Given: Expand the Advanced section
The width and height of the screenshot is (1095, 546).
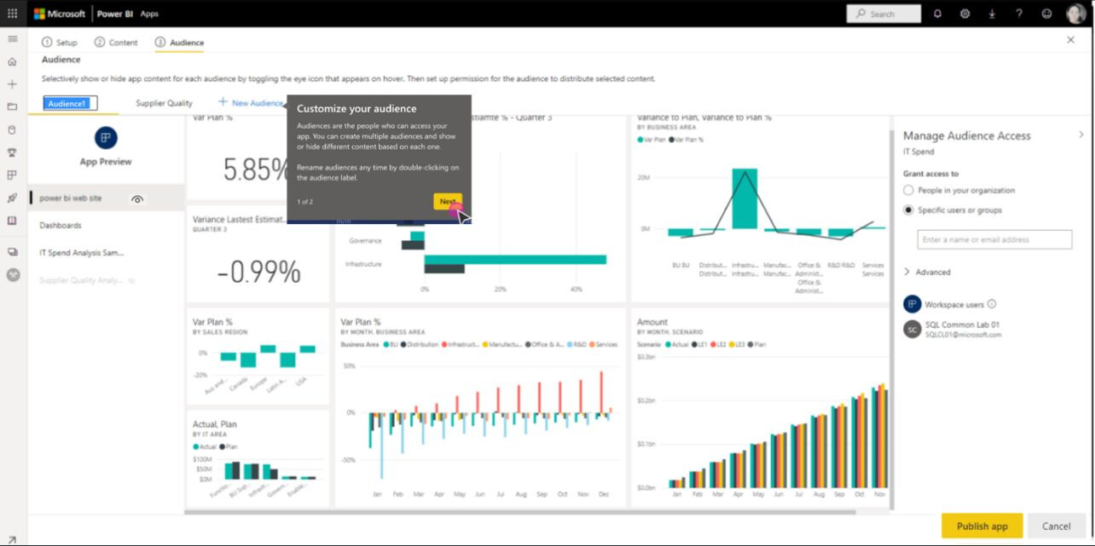Looking at the screenshot, I should (x=927, y=273).
